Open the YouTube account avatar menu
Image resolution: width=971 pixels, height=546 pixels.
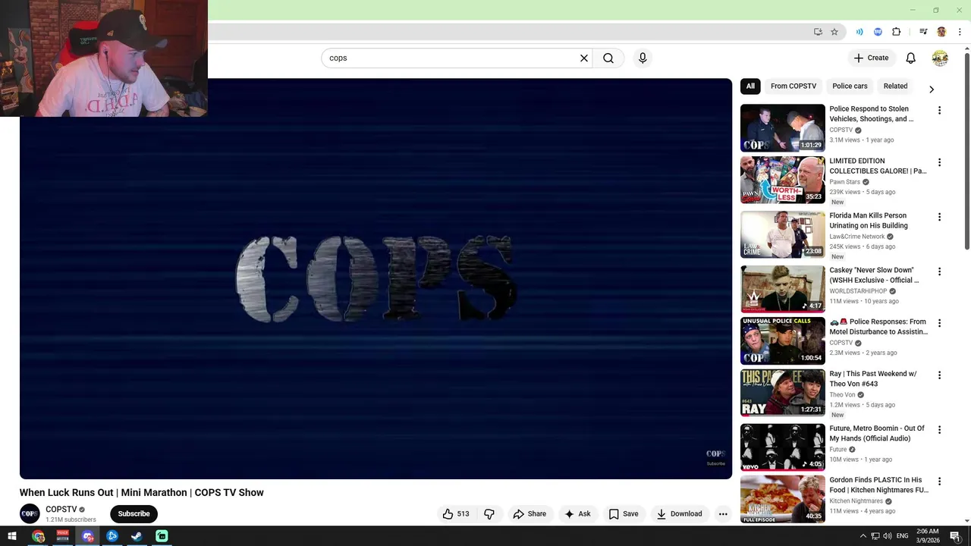coord(940,58)
